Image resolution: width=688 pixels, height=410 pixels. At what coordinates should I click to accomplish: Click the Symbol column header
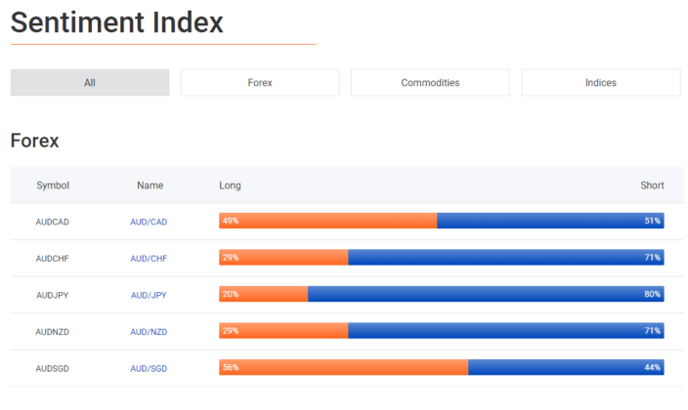[53, 185]
